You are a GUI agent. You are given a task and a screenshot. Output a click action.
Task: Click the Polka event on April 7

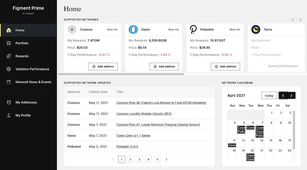260,136
